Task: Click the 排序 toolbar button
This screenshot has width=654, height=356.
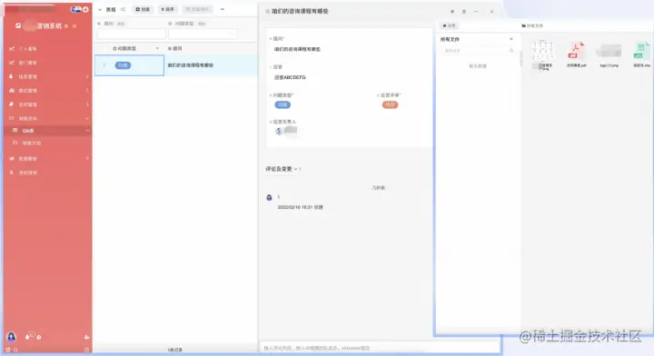Action: (x=167, y=9)
